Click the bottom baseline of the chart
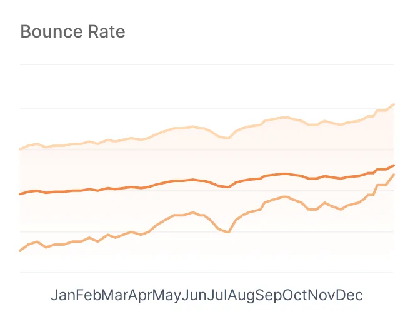This screenshot has height=314, width=415. pos(206,273)
